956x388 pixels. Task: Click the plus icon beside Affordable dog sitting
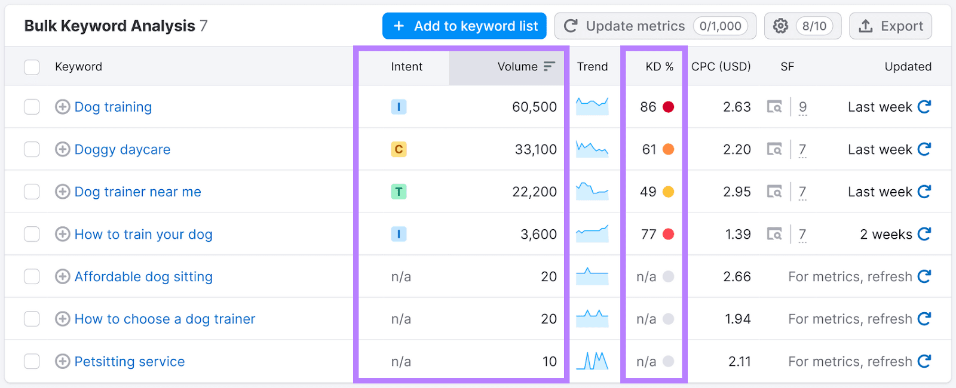point(62,276)
